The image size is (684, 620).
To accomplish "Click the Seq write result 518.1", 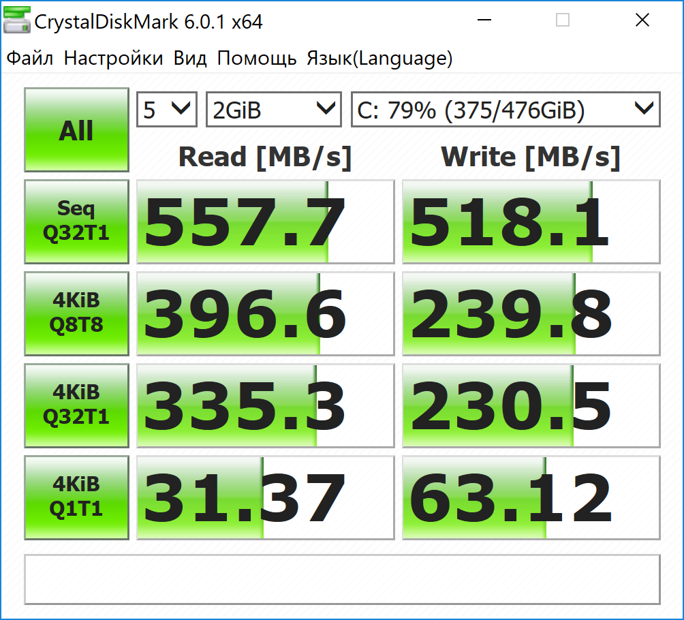I will click(x=531, y=221).
